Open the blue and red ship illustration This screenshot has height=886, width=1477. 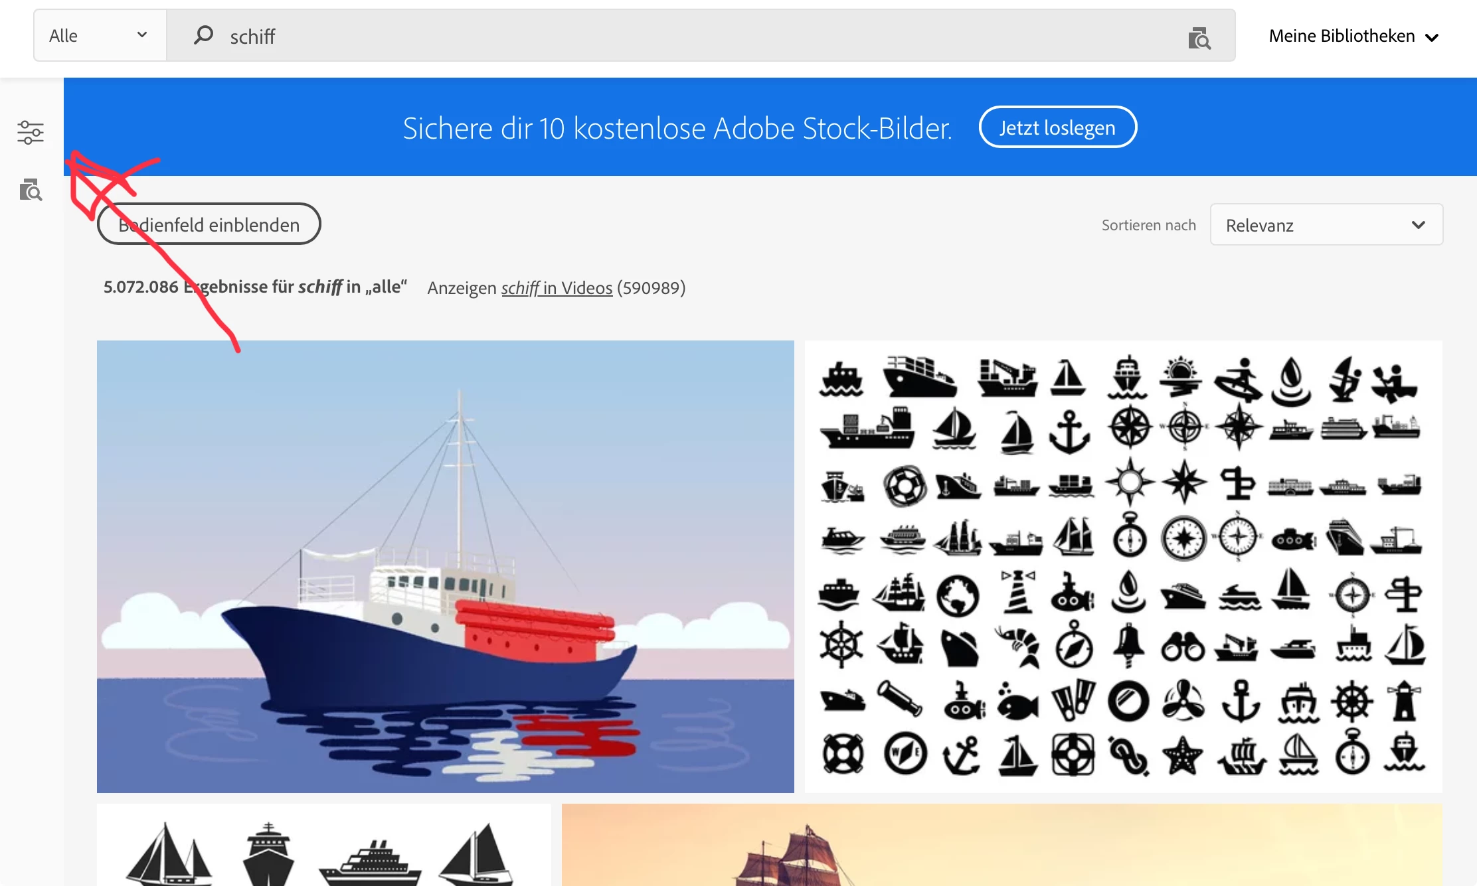(x=446, y=566)
